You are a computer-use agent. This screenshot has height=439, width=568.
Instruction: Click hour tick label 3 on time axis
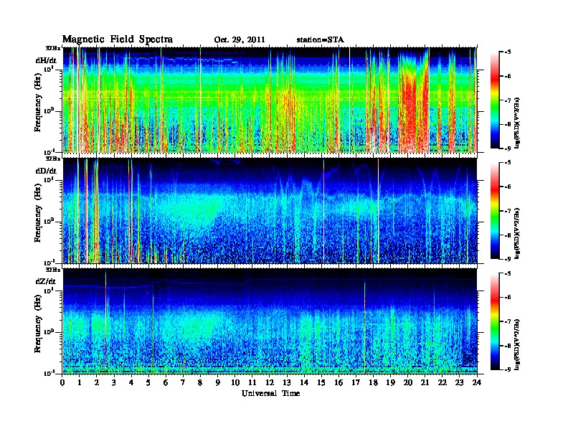coord(114,382)
